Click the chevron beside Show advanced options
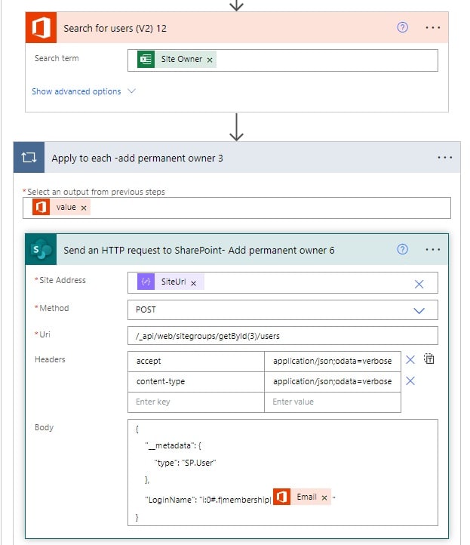The height and width of the screenshot is (545, 470). pos(131,91)
